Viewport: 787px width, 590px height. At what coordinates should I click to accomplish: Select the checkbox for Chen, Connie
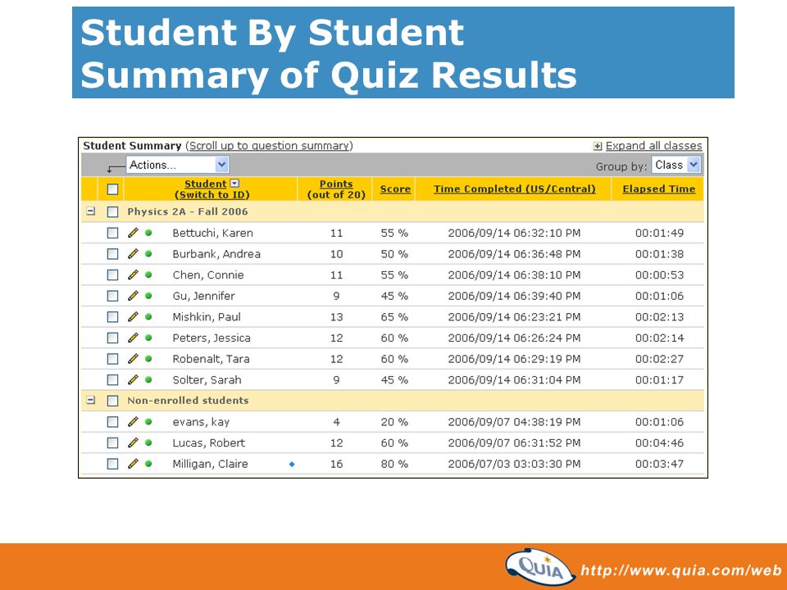[112, 275]
